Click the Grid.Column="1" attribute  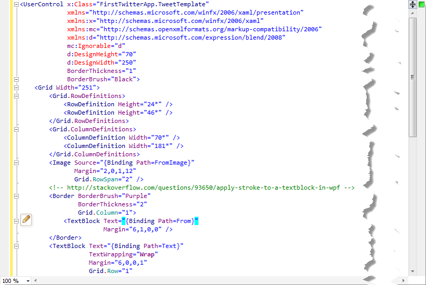105,213
